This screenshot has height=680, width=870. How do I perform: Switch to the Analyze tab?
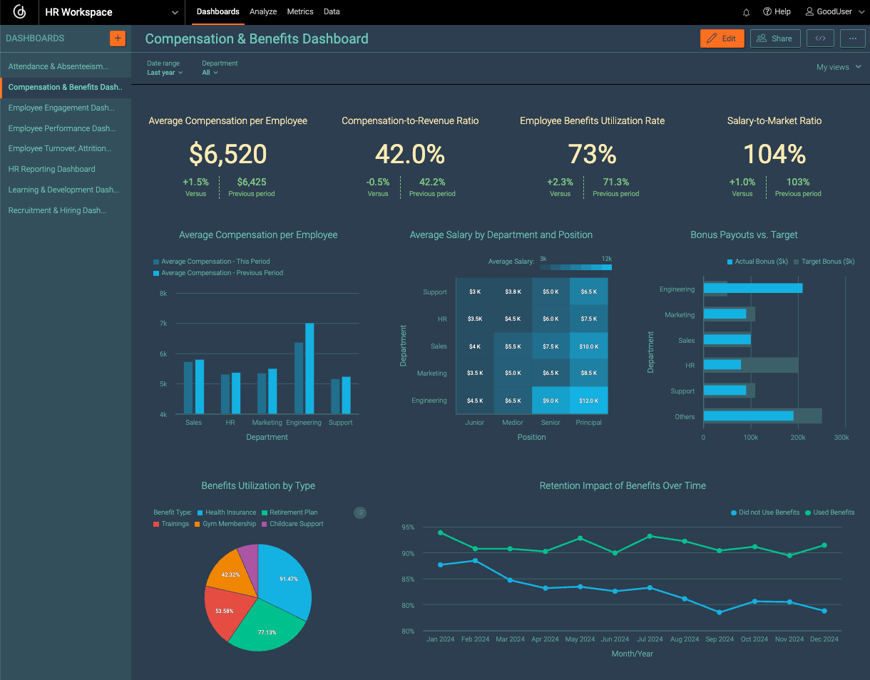coord(263,11)
